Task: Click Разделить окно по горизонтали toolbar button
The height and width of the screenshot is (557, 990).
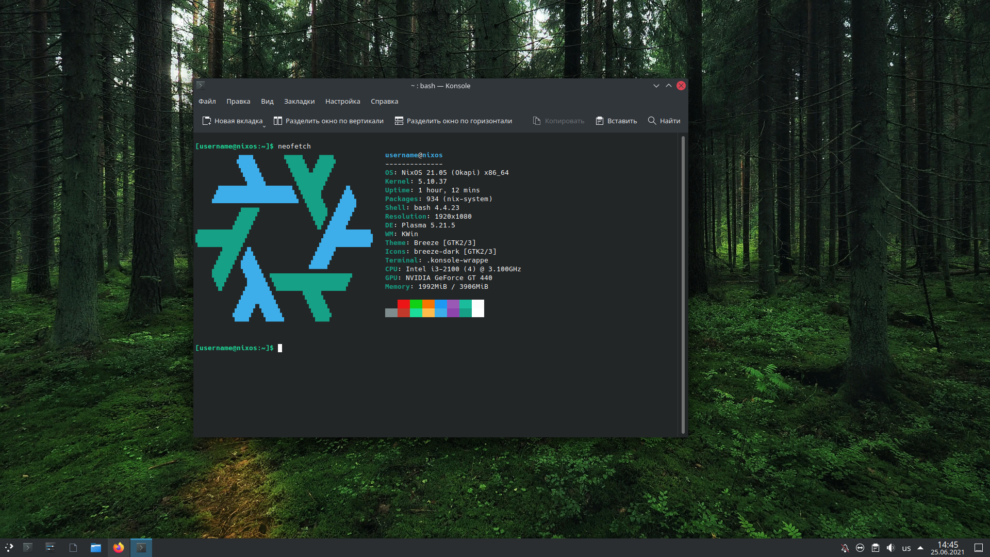Action: tap(453, 121)
